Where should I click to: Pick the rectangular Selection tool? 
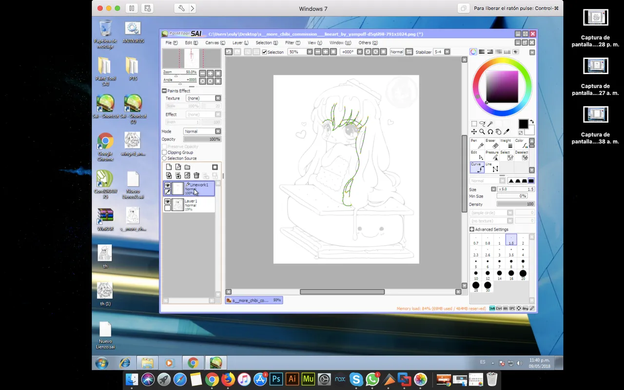(474, 124)
